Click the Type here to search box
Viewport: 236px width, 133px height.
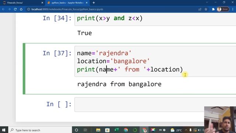[40, 130]
